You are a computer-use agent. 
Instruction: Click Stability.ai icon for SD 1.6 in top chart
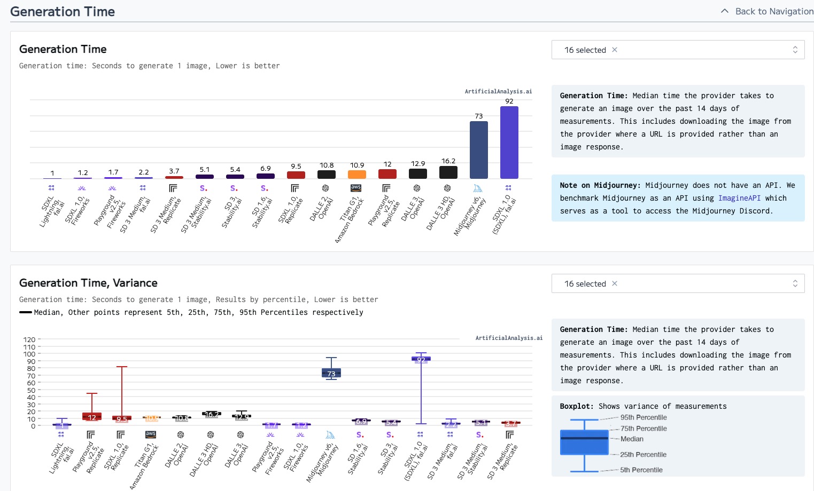(265, 188)
